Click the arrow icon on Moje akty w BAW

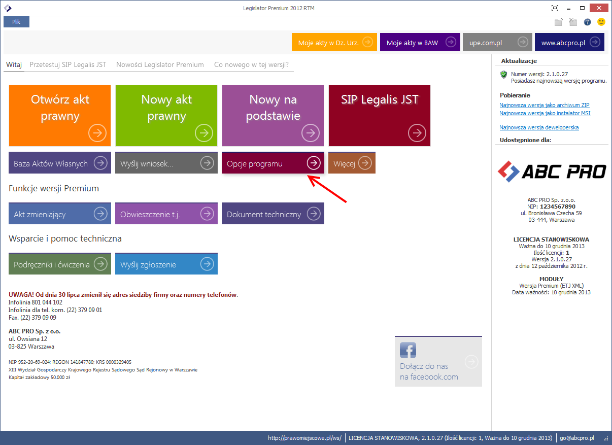tap(450, 42)
